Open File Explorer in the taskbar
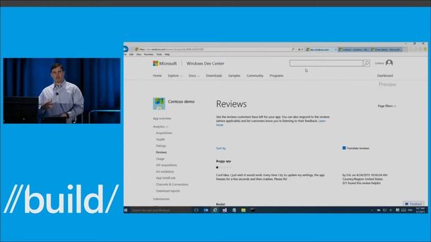431x242 pixels. 244,210
